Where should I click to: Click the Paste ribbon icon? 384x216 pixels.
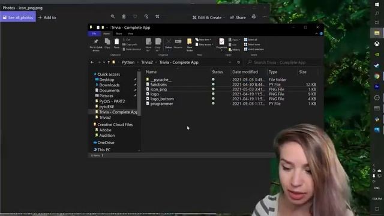[116, 43]
